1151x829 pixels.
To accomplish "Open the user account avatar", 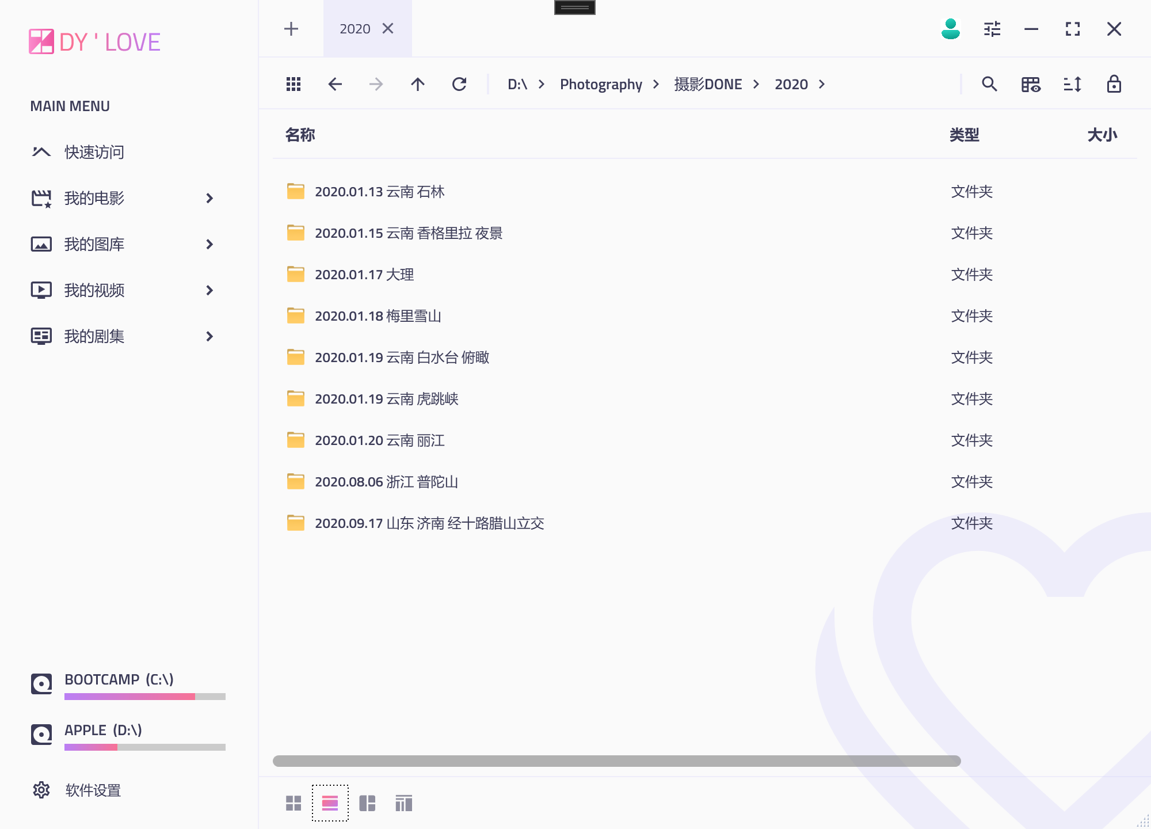I will coord(951,29).
